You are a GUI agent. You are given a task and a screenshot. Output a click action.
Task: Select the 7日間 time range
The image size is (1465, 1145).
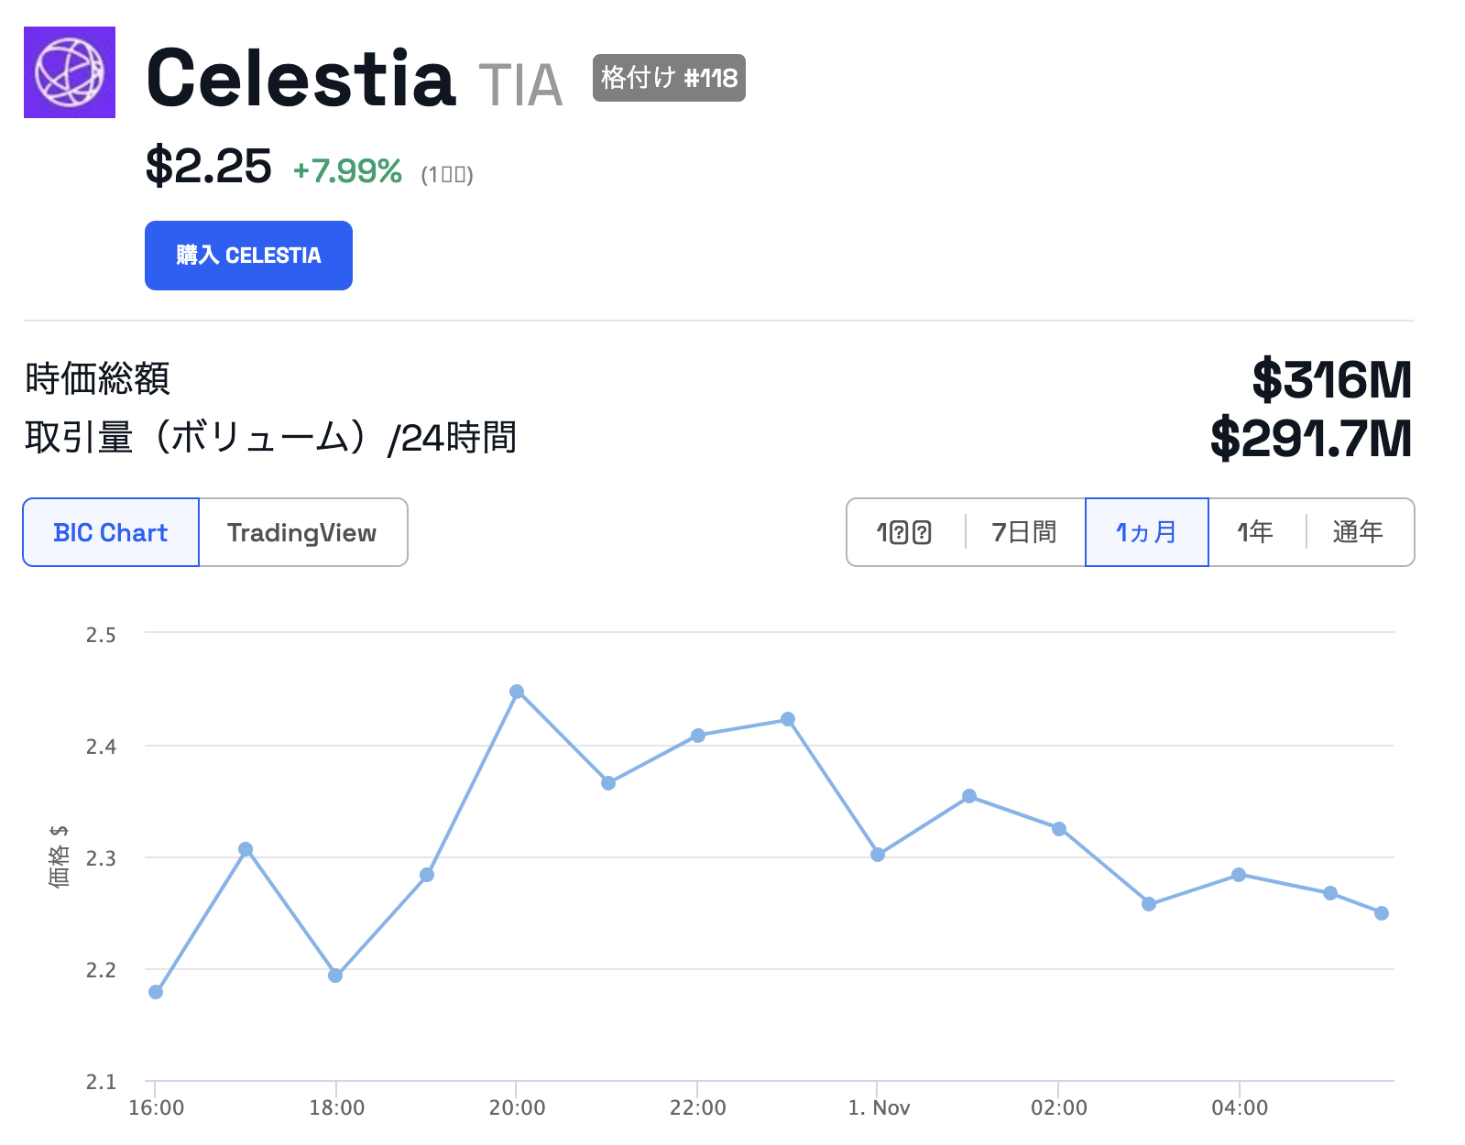point(1024,532)
